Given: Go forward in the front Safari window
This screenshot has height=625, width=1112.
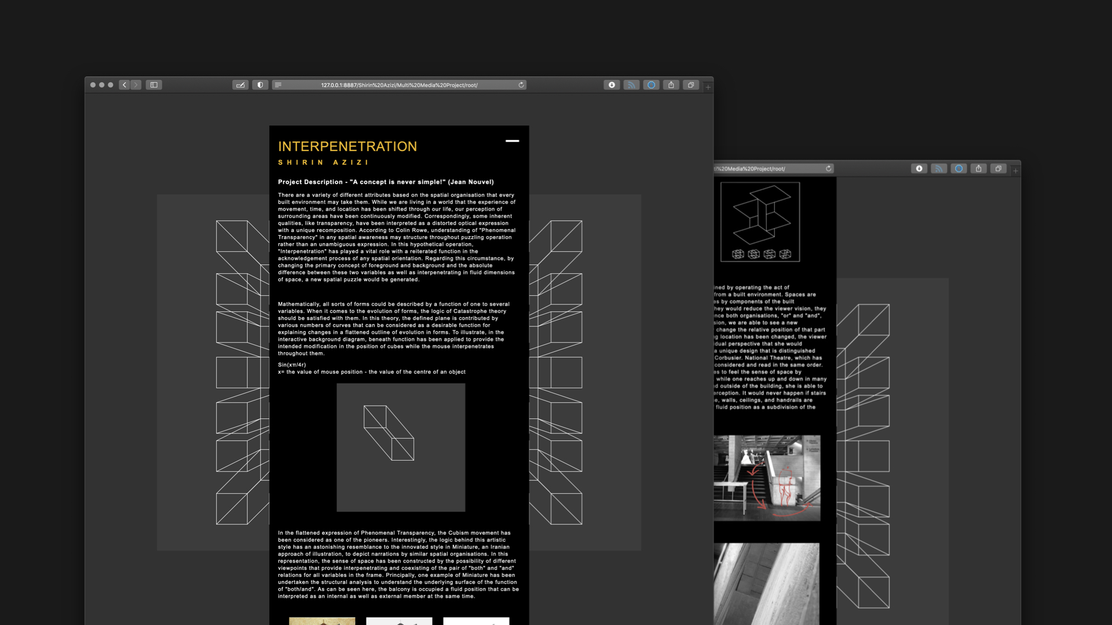Looking at the screenshot, I should pos(136,85).
